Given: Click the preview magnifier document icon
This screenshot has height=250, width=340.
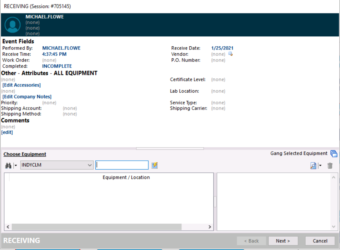Looking at the screenshot, I should click(x=313, y=166).
